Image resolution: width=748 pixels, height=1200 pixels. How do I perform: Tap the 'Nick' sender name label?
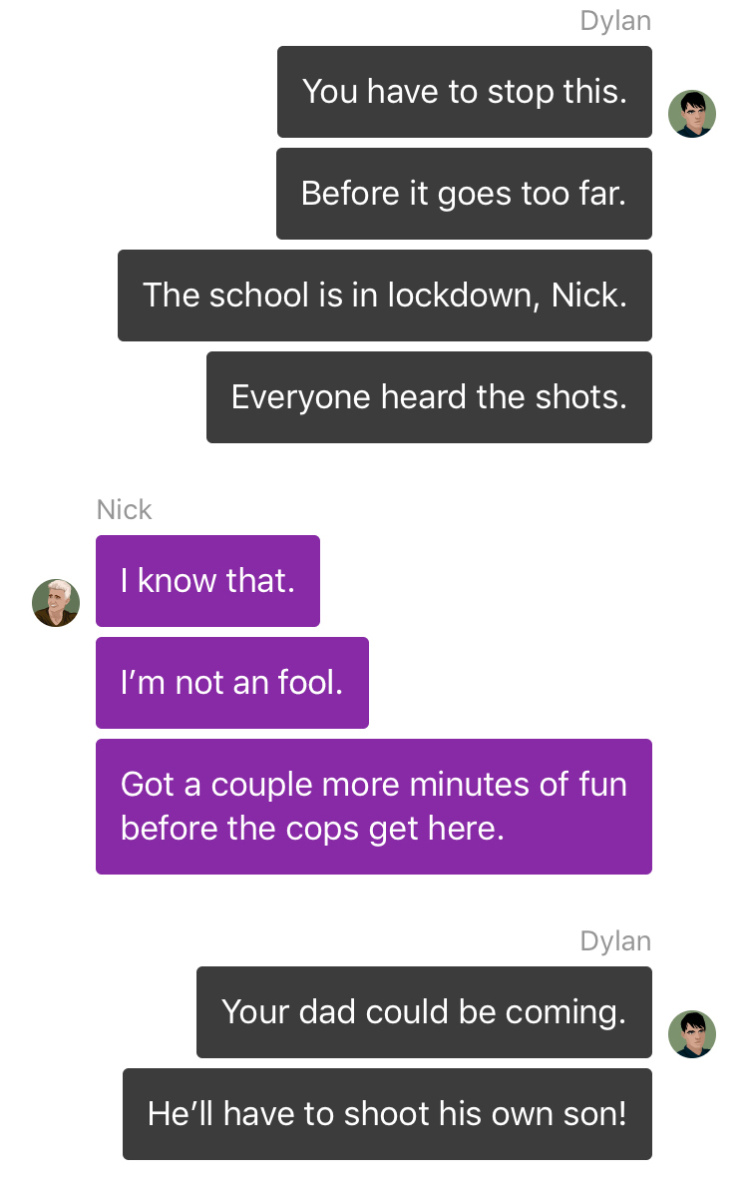pos(124,510)
